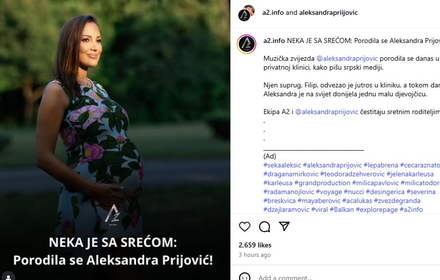Screen dimensions: 440x280
Task: Open post timestamp '3 hours ago'
Action: click(x=255, y=255)
